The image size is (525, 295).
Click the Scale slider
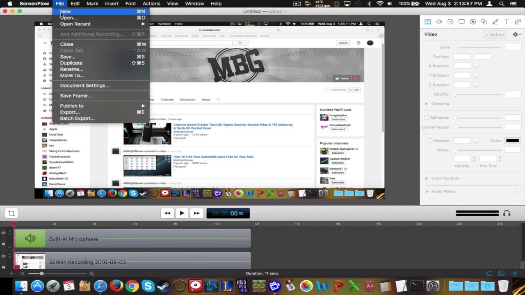point(478,48)
